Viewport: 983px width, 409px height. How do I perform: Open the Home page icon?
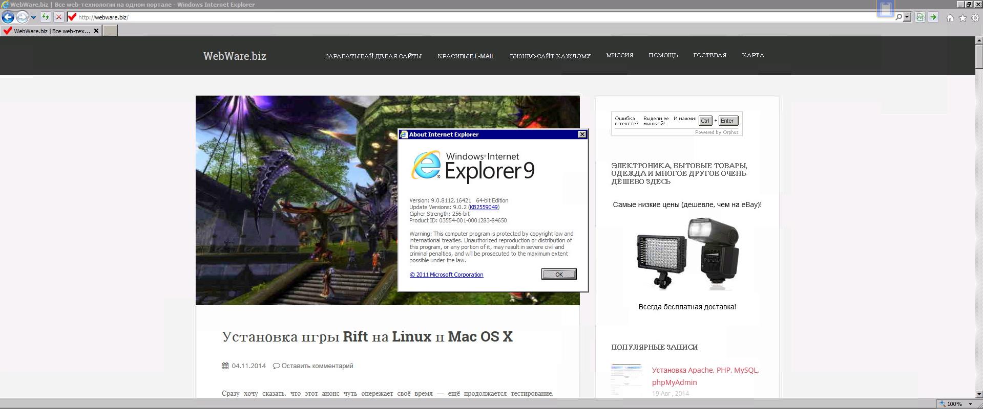coord(950,18)
